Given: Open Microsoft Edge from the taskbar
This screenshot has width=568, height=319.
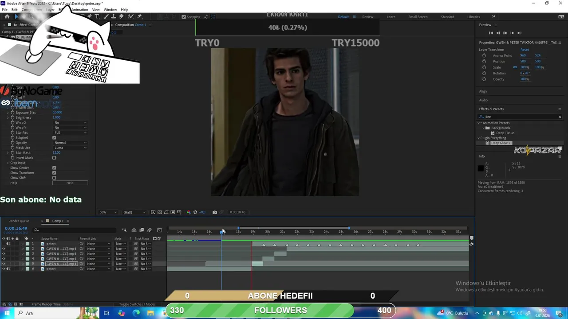Looking at the screenshot, I should (136, 313).
